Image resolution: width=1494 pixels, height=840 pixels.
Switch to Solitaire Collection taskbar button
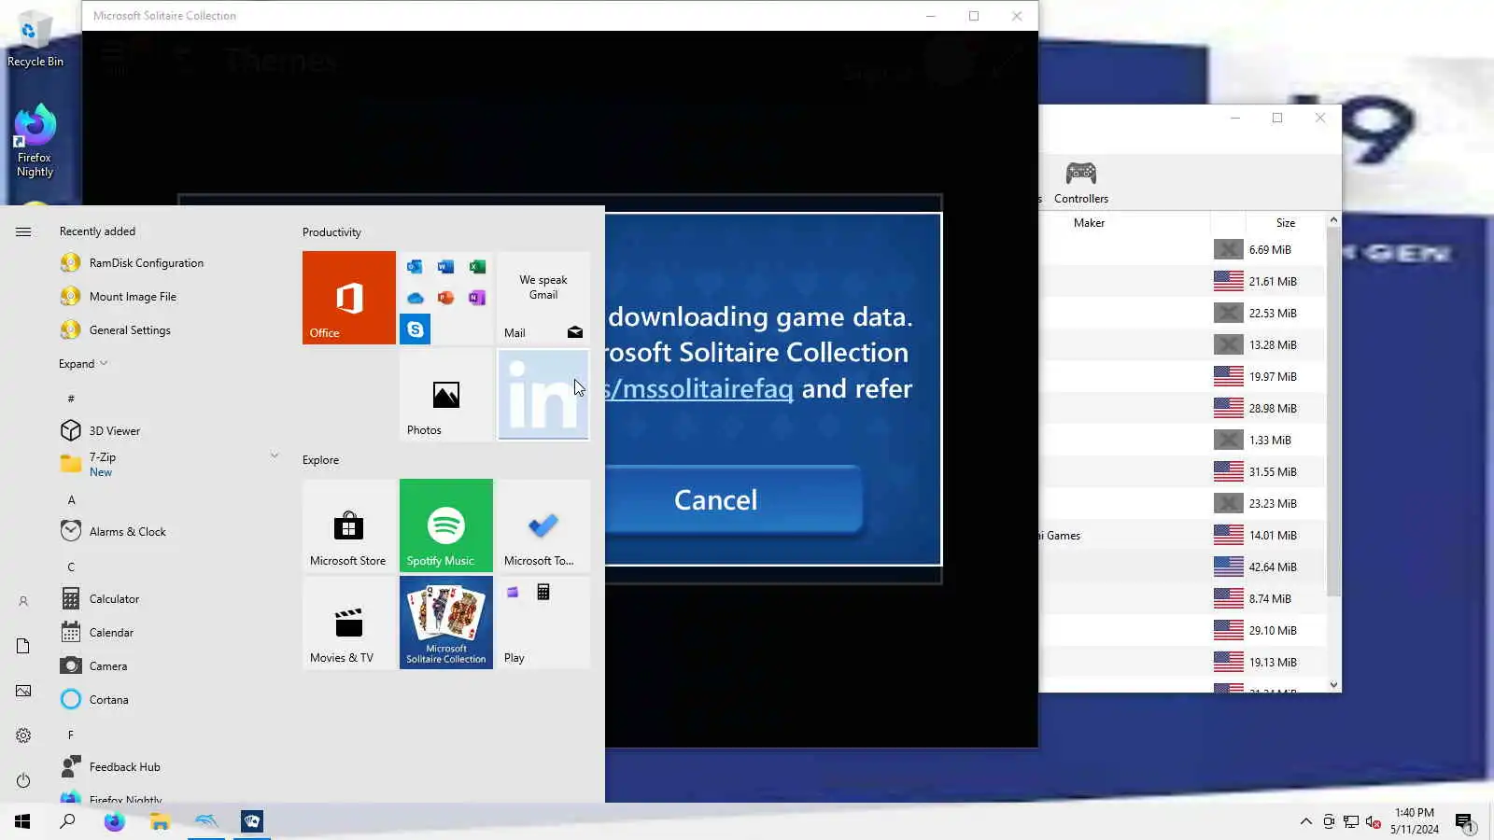tap(252, 821)
